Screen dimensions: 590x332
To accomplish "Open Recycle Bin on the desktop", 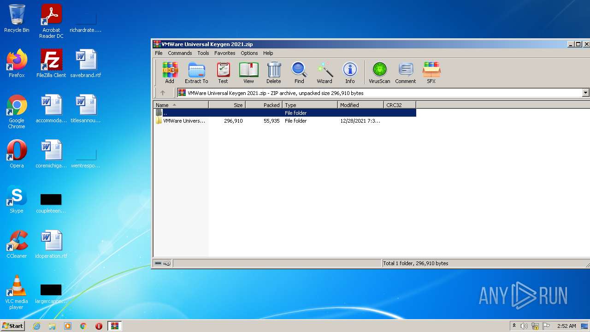I will [17, 18].
